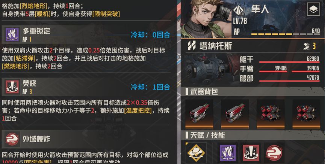Select the first flamethrower weapon in 武器背包
This screenshot has height=164, width=325.
[x=199, y=114]
